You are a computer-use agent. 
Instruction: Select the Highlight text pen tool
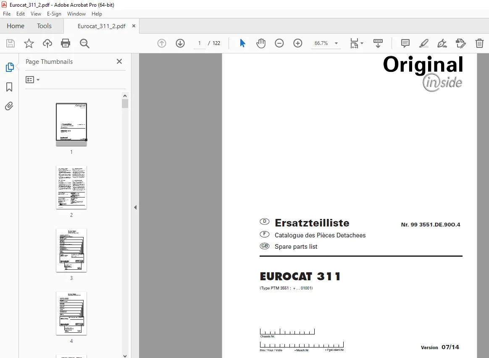click(x=423, y=43)
